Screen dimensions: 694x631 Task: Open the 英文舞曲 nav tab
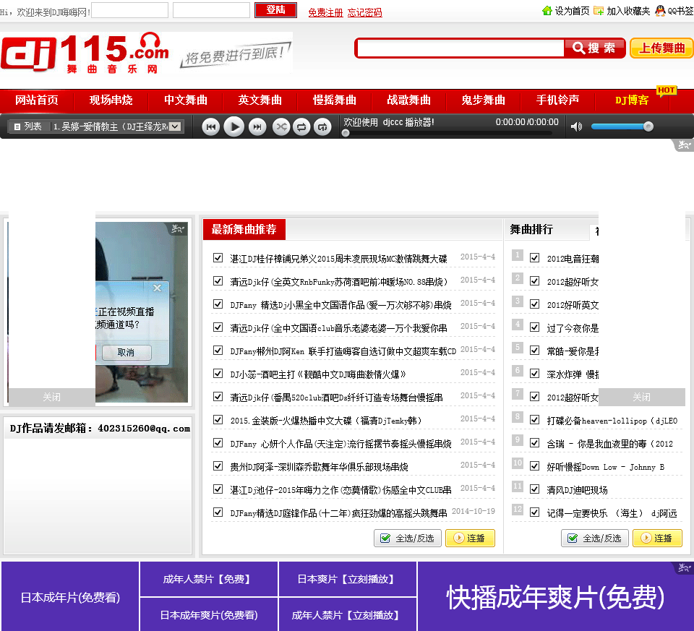[x=260, y=100]
